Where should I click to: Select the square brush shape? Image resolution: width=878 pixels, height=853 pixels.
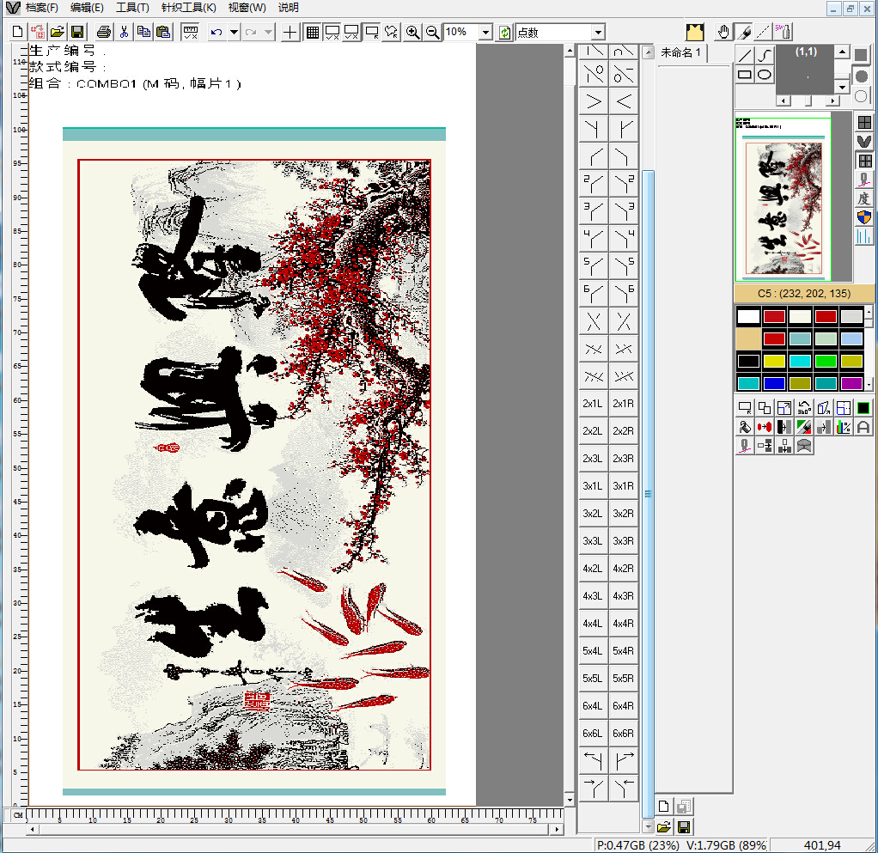tap(861, 55)
